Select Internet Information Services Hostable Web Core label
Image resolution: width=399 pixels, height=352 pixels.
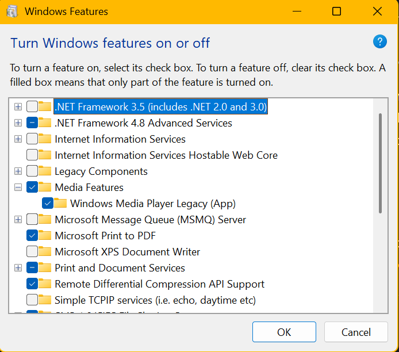click(166, 155)
